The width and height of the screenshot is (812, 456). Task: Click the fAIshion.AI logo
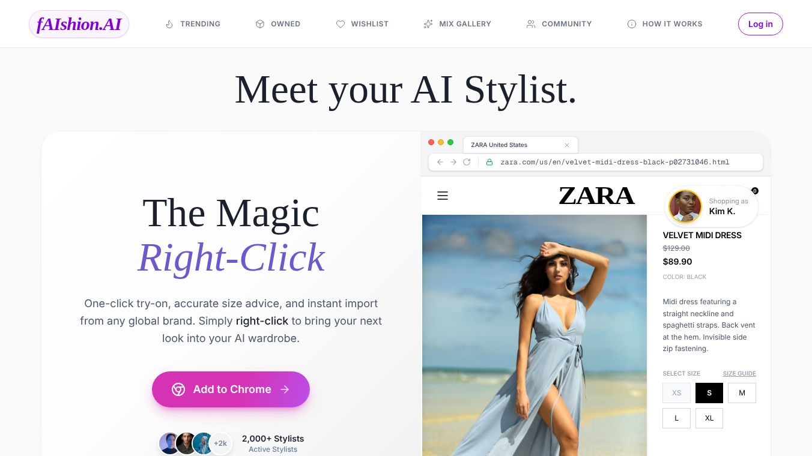tap(79, 24)
